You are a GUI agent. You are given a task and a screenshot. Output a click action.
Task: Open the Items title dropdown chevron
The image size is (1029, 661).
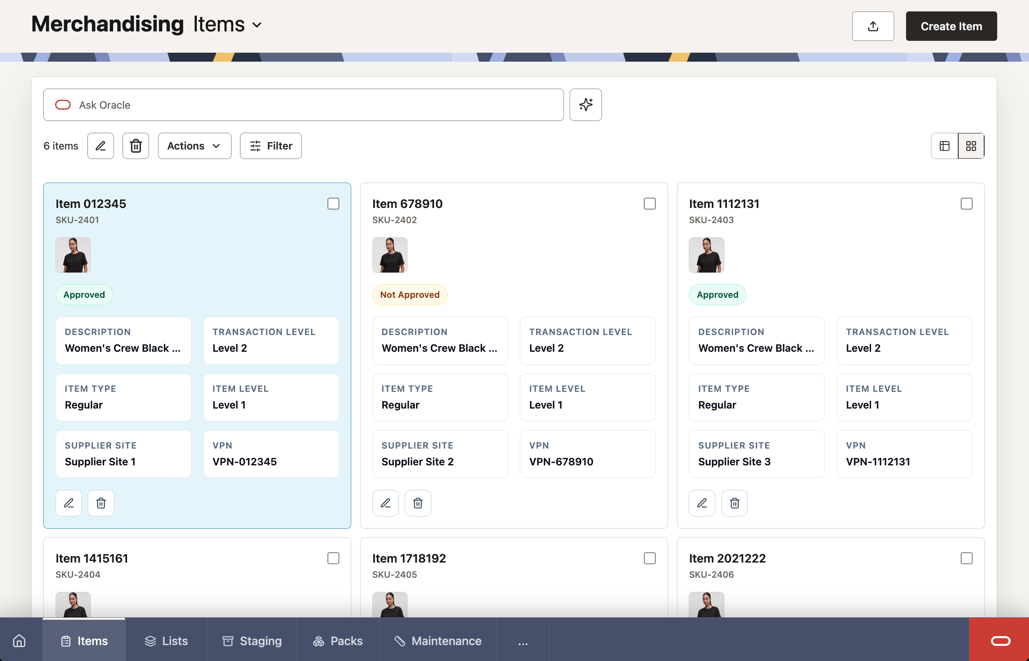click(x=257, y=25)
